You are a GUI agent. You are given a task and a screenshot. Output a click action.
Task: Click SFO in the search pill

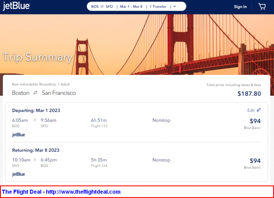pos(109,7)
